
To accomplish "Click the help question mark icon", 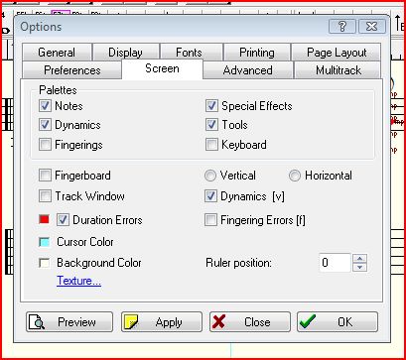I will 342,27.
